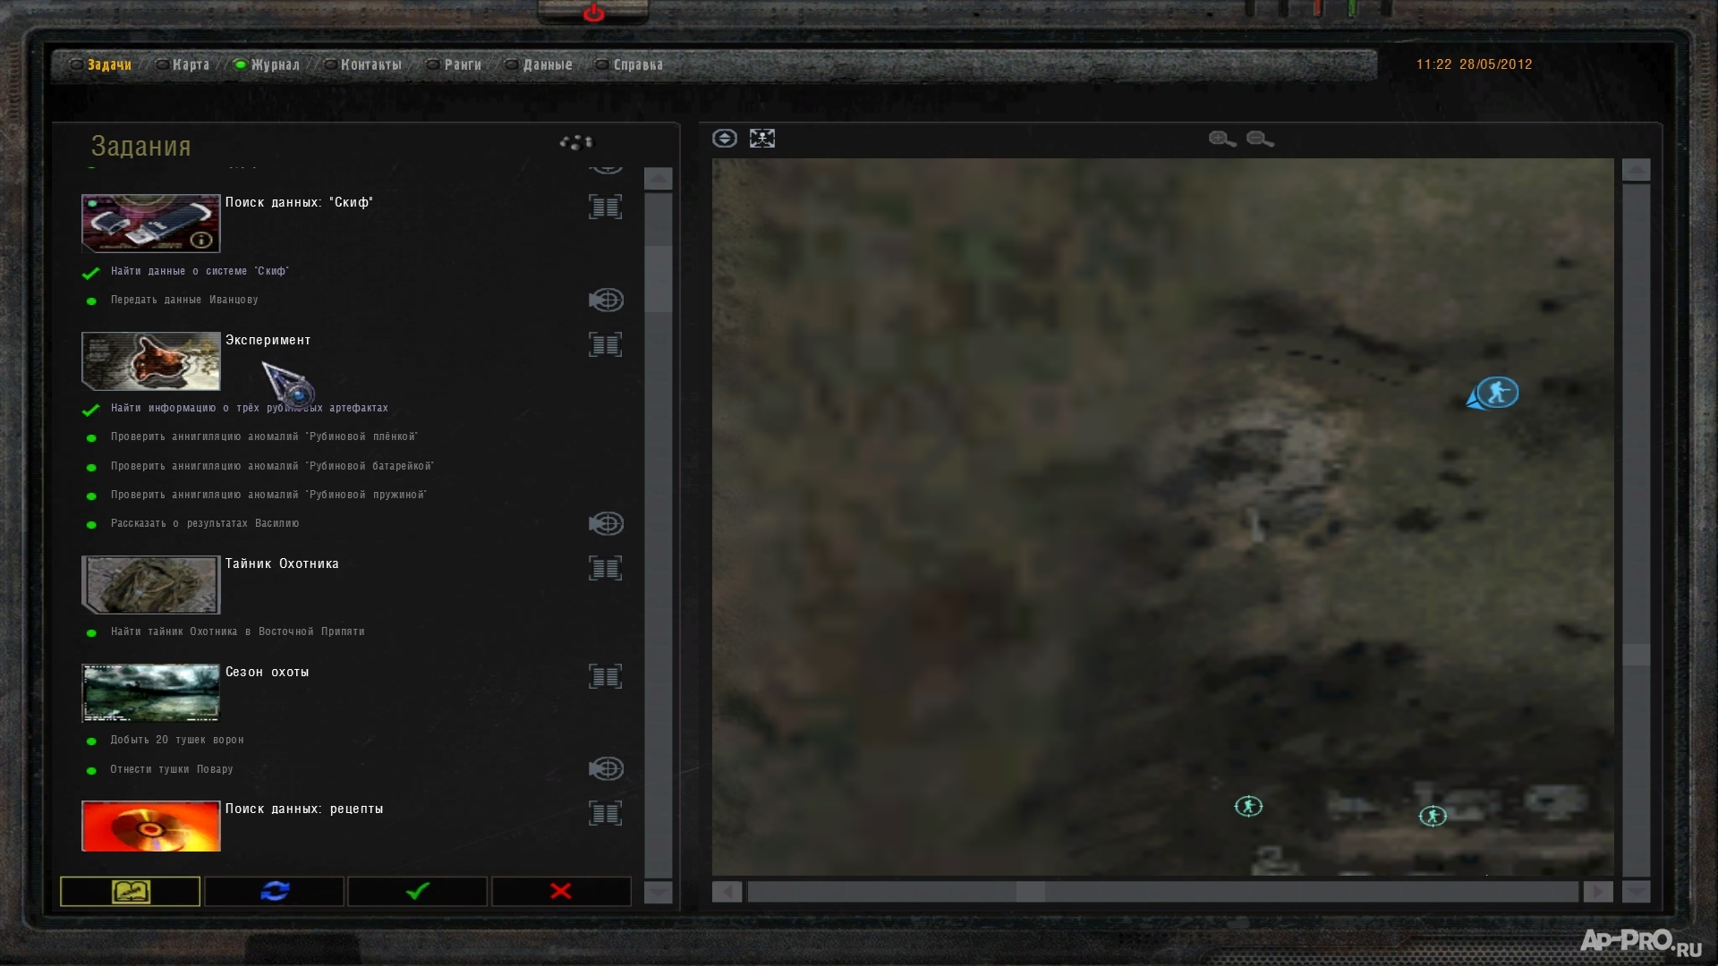
Task: Click the map show-actor icon
Action: (762, 138)
